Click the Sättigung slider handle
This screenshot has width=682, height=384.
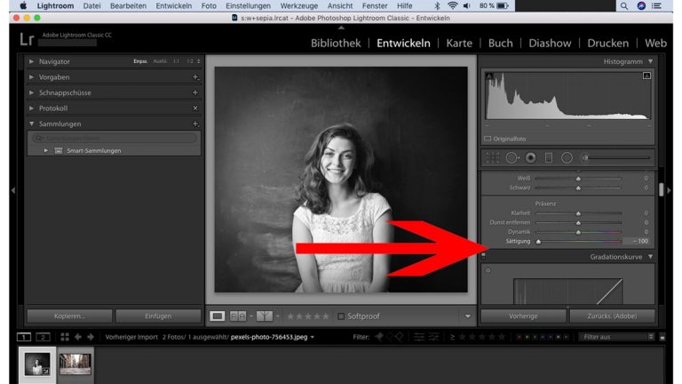(x=538, y=241)
